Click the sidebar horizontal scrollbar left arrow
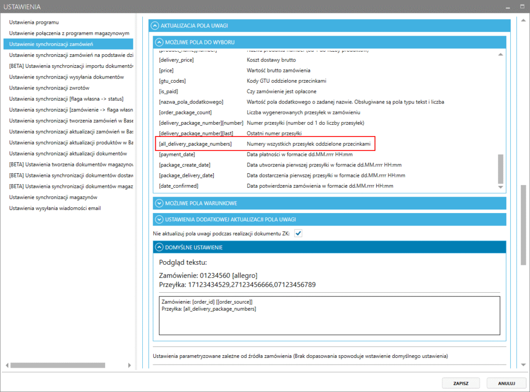 [x=6, y=365]
